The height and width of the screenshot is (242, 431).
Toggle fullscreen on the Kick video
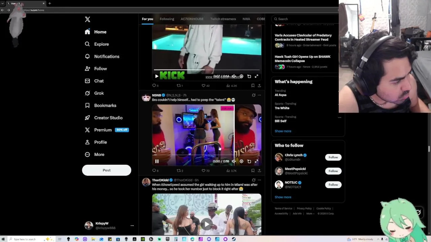257,76
